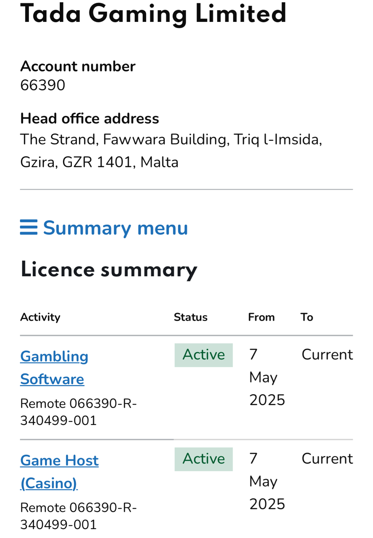Click the From date in Gambling Software row
Screen dimensions: 373x538
click(x=267, y=377)
